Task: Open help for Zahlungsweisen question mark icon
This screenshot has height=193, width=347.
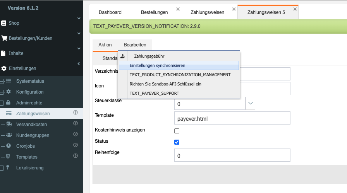Action: click(x=76, y=113)
